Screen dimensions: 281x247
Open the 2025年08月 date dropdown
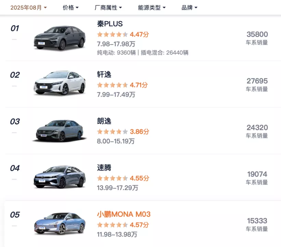(28, 8)
